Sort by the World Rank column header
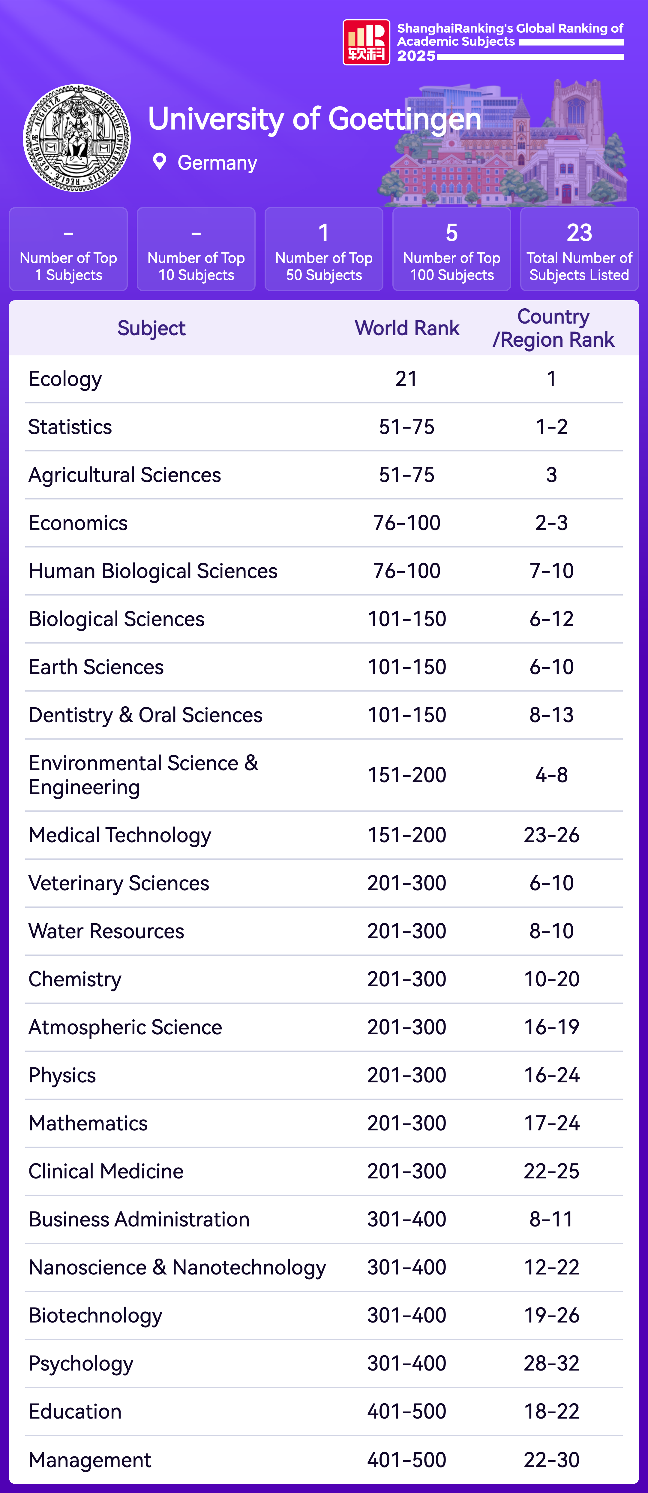This screenshot has height=1493, width=648. [x=406, y=328]
